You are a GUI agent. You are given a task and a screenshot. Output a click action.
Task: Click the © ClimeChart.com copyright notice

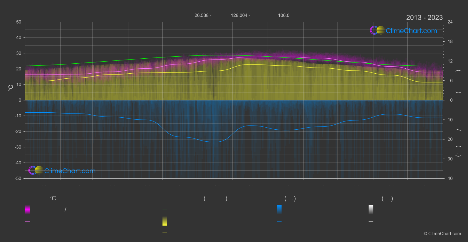(x=442, y=233)
